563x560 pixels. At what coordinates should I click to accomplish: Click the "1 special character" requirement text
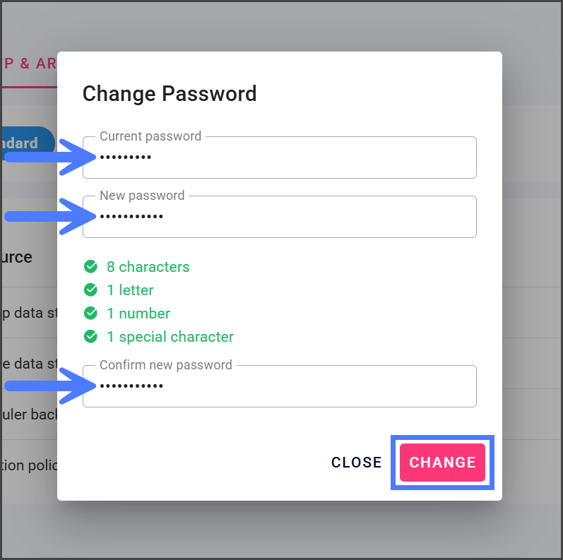tap(170, 337)
